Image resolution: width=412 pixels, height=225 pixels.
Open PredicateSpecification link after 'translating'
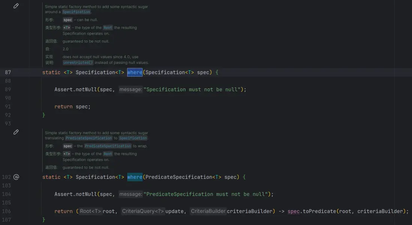[x=89, y=138]
